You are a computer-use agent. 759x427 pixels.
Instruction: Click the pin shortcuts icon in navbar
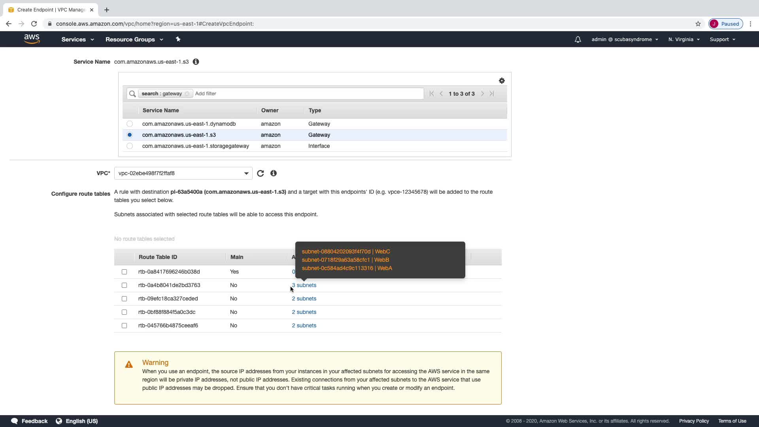tap(178, 39)
